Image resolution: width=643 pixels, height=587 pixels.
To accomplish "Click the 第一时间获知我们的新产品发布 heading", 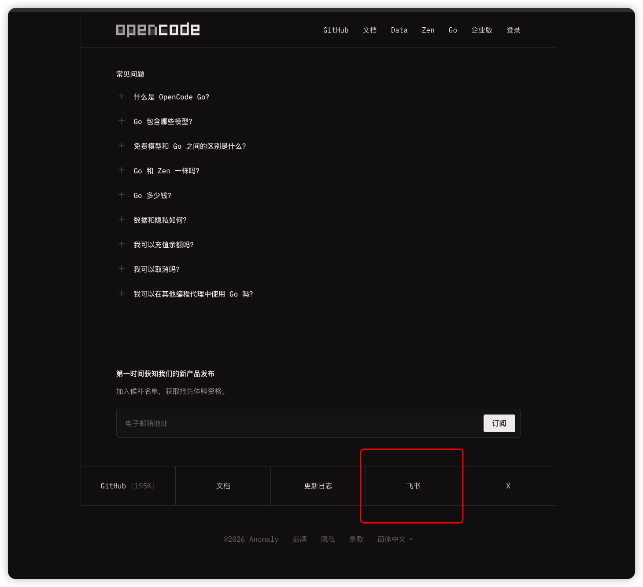I will [166, 374].
